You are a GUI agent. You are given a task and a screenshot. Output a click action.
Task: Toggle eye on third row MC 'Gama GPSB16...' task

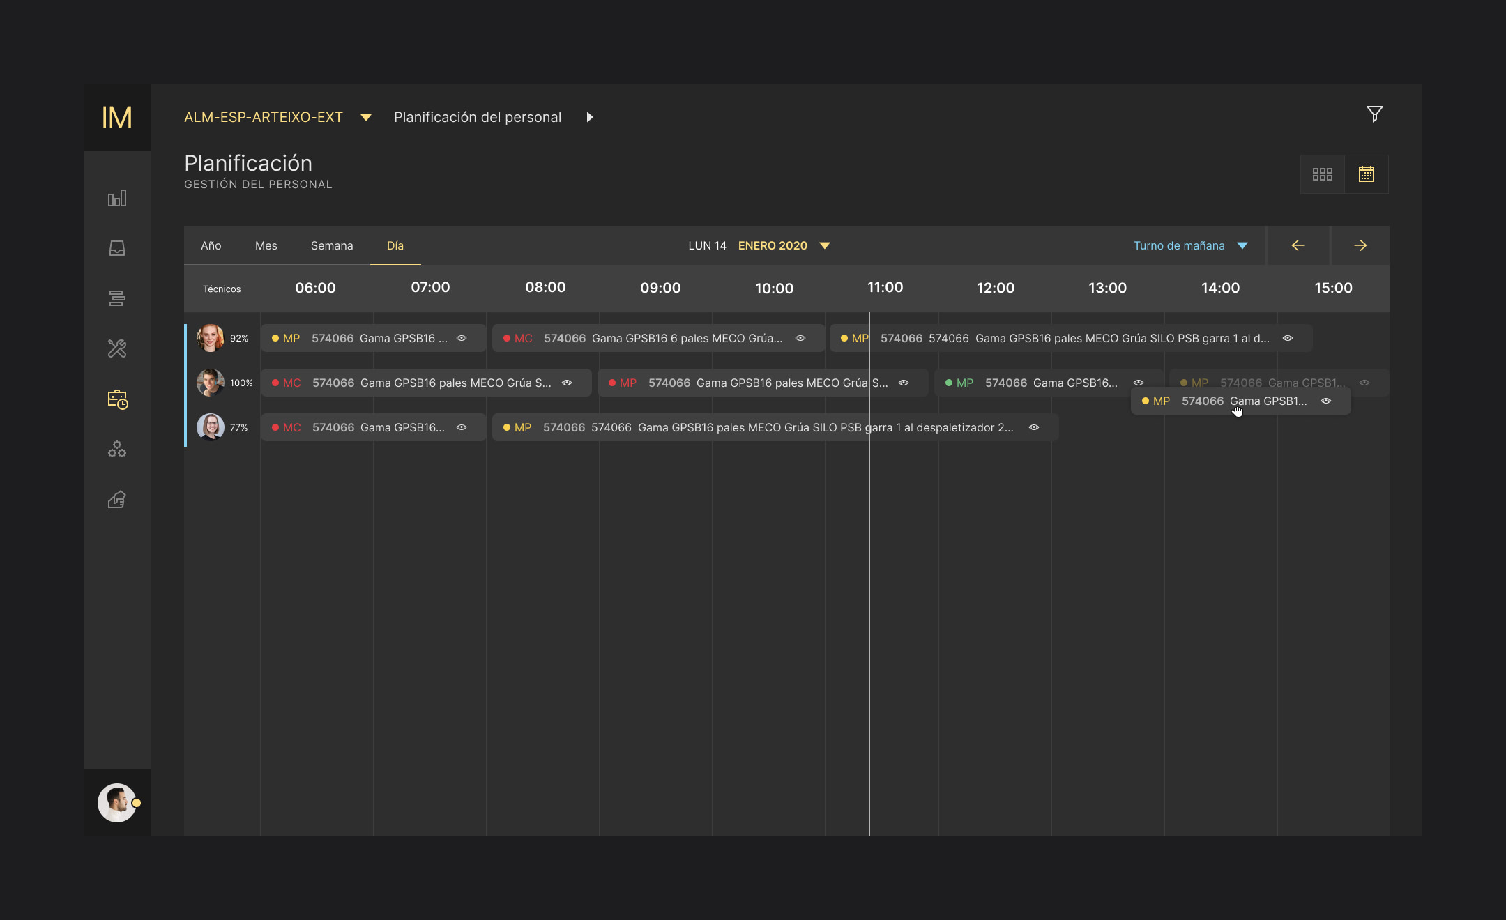(462, 427)
